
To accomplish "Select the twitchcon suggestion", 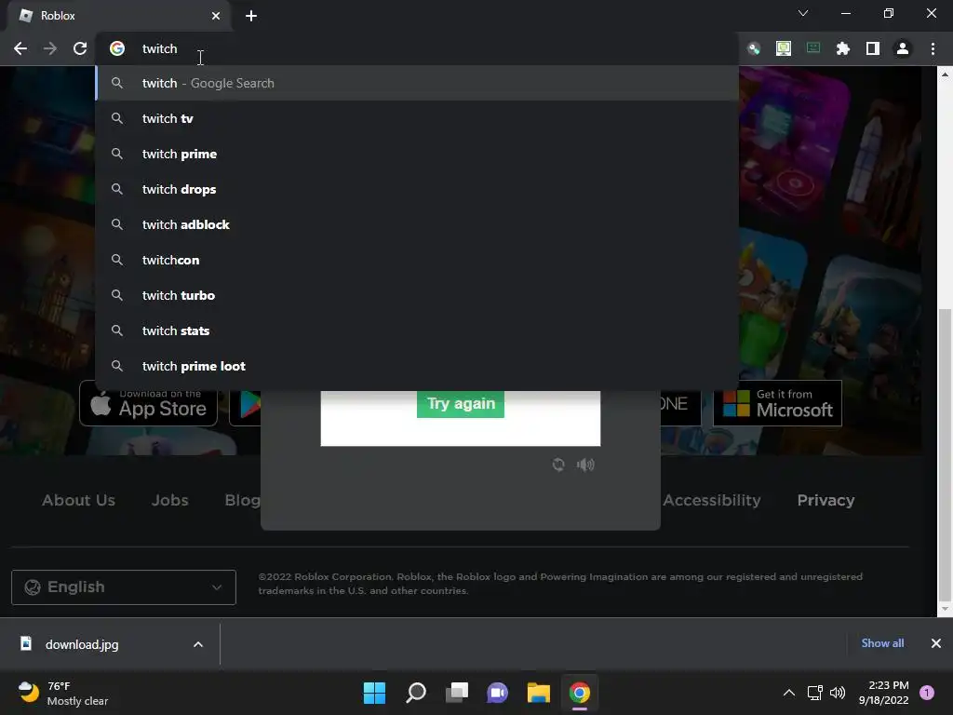I will click(417, 260).
